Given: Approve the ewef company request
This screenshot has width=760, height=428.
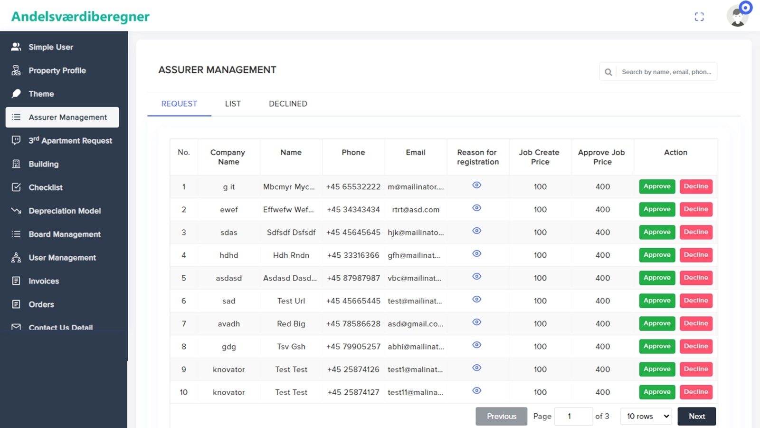Looking at the screenshot, I should [x=657, y=209].
